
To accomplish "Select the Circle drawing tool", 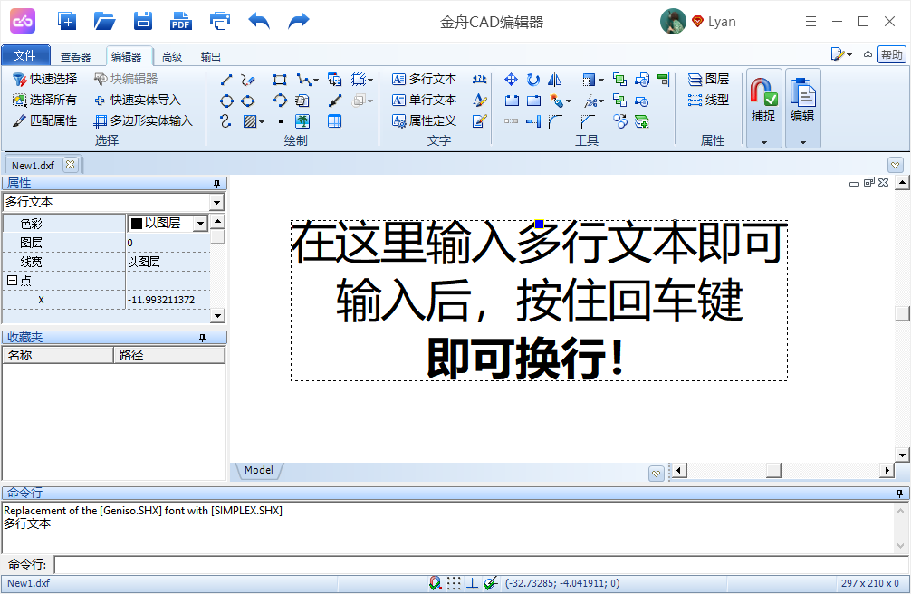I will click(226, 101).
